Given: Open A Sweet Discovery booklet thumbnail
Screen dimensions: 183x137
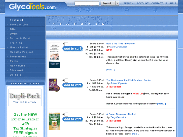Looking at the screenshot, I should [54, 121].
